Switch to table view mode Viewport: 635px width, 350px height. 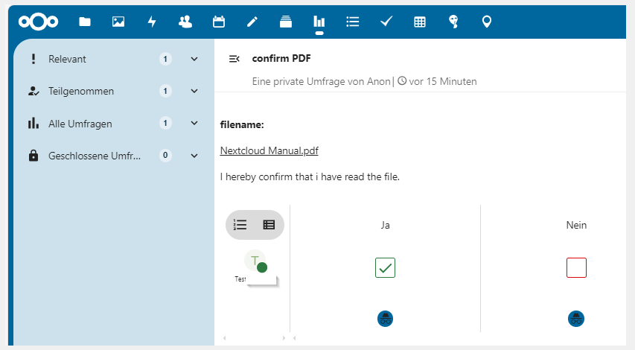[269, 224]
